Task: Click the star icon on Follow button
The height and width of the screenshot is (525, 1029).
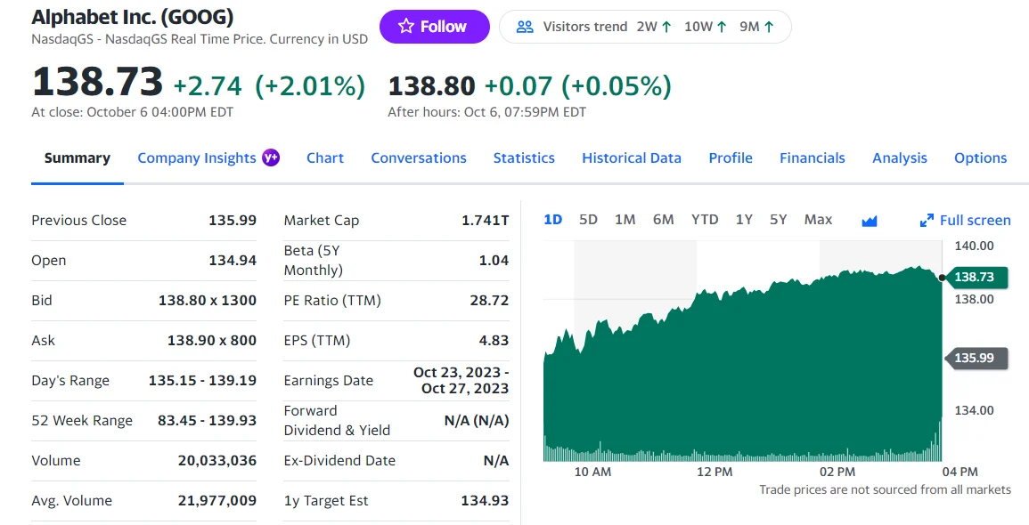Action: pyautogui.click(x=406, y=27)
